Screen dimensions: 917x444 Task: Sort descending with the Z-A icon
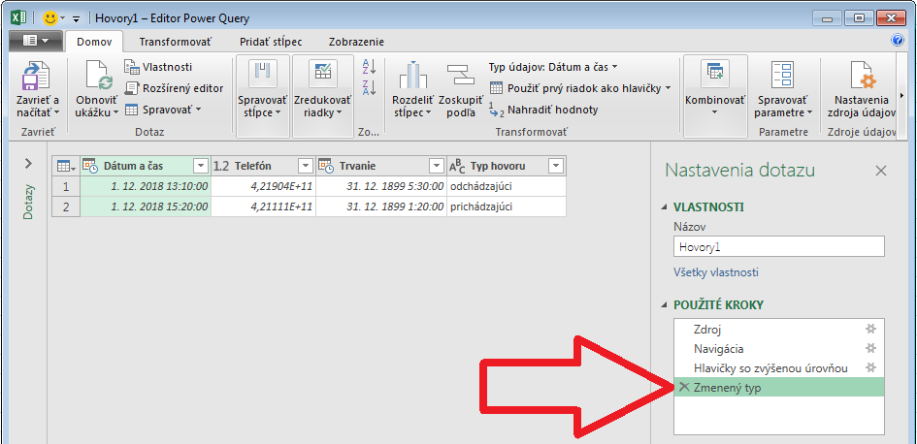coord(369,87)
